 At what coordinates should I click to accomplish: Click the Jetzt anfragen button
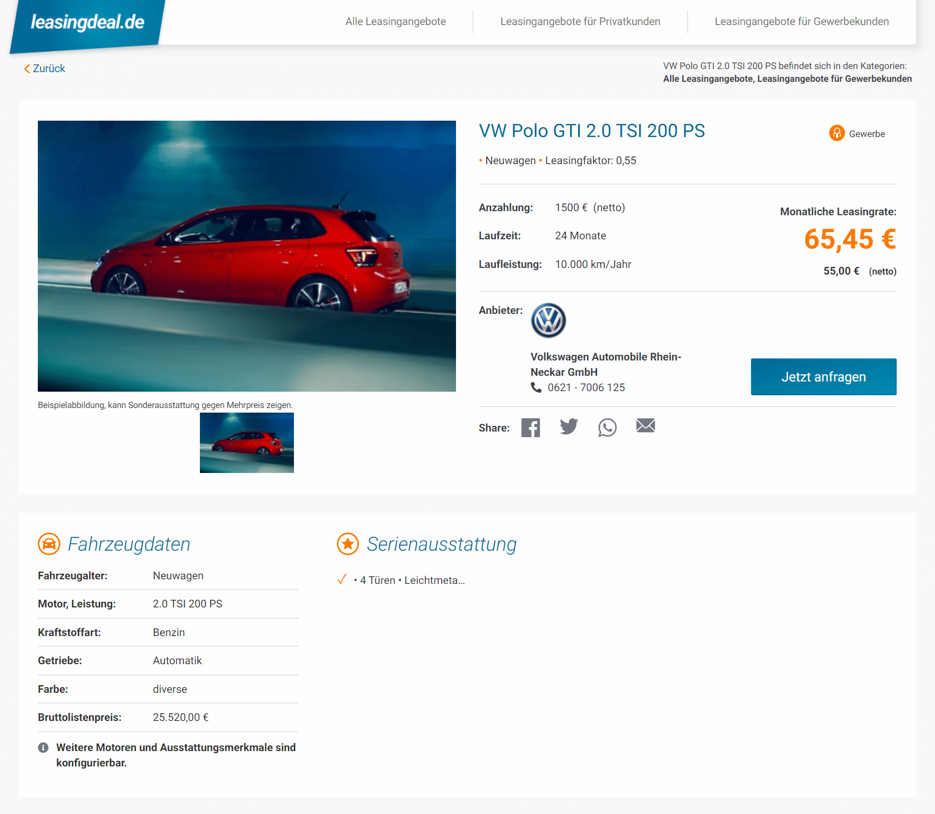coord(824,377)
